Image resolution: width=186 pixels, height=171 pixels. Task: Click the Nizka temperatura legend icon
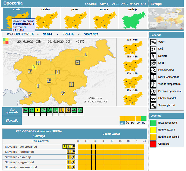tap(153, 77)
